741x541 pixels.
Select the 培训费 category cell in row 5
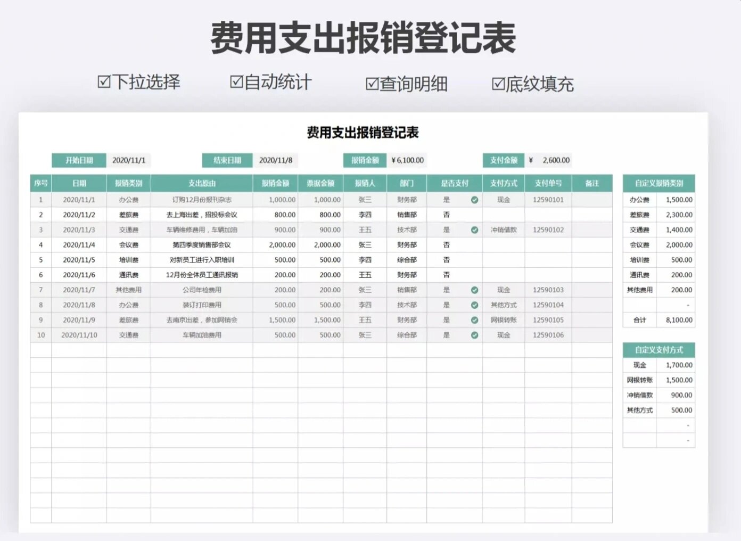(x=128, y=260)
